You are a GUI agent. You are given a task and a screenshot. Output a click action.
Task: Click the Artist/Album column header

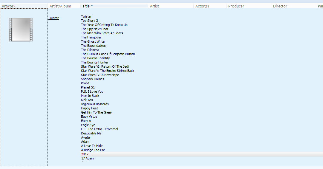pos(60,6)
